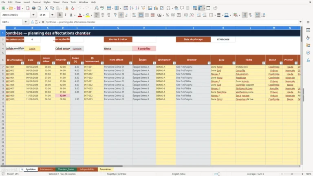Open filter dropdown on Chantier column

click(x=209, y=63)
